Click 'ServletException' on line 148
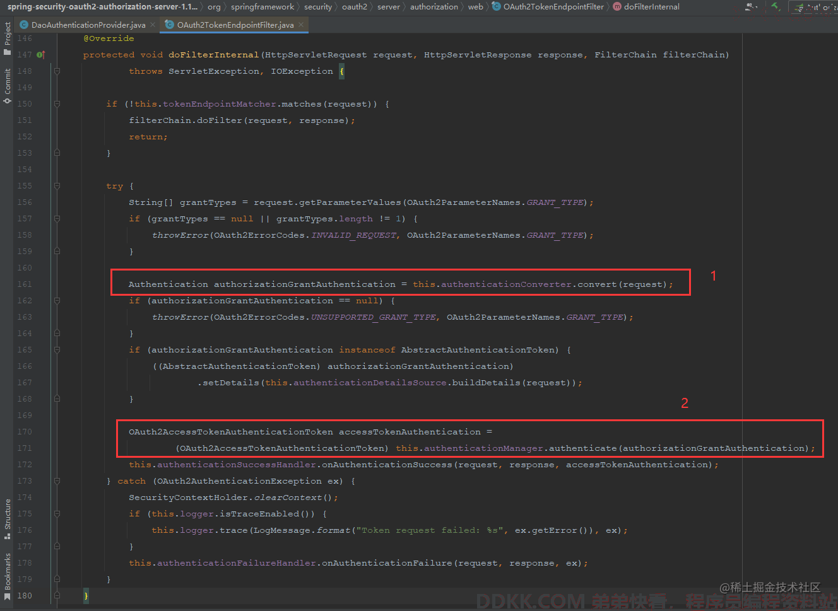838x611 pixels. [214, 71]
